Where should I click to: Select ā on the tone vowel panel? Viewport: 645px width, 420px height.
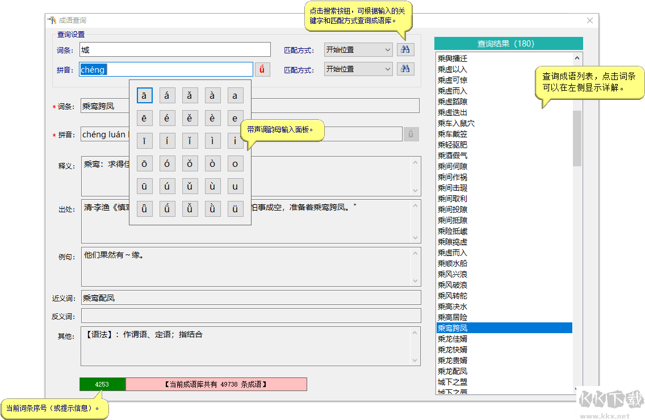tap(144, 95)
